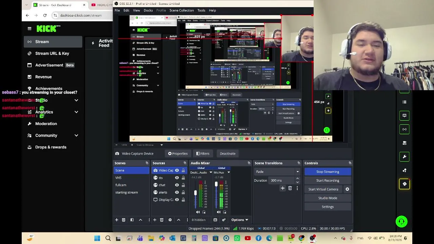434x244 pixels.
Task: Open advanced audio properties gears icon
Action: 224,220
